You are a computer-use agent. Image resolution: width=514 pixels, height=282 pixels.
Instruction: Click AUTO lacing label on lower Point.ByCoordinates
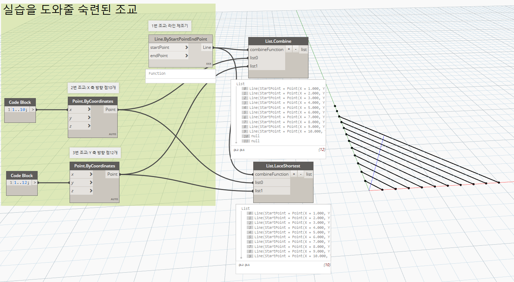(114, 199)
